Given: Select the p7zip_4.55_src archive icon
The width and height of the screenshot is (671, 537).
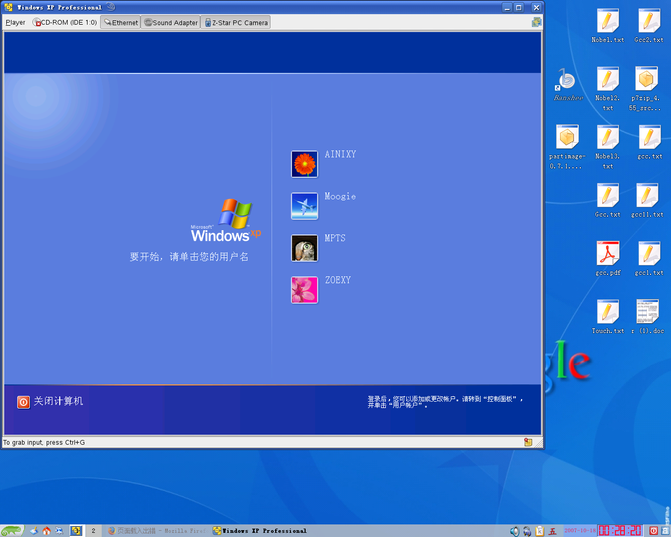Looking at the screenshot, I should point(646,88).
